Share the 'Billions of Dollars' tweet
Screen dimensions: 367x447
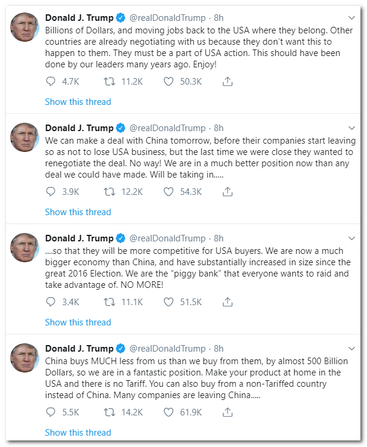point(227,82)
